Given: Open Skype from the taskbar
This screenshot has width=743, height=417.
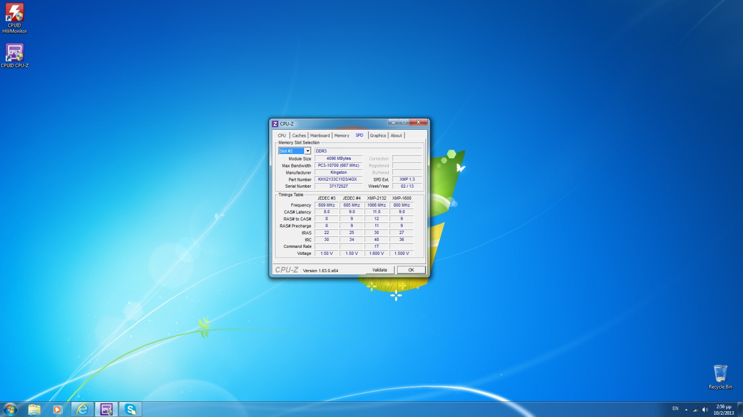Looking at the screenshot, I should coord(131,409).
